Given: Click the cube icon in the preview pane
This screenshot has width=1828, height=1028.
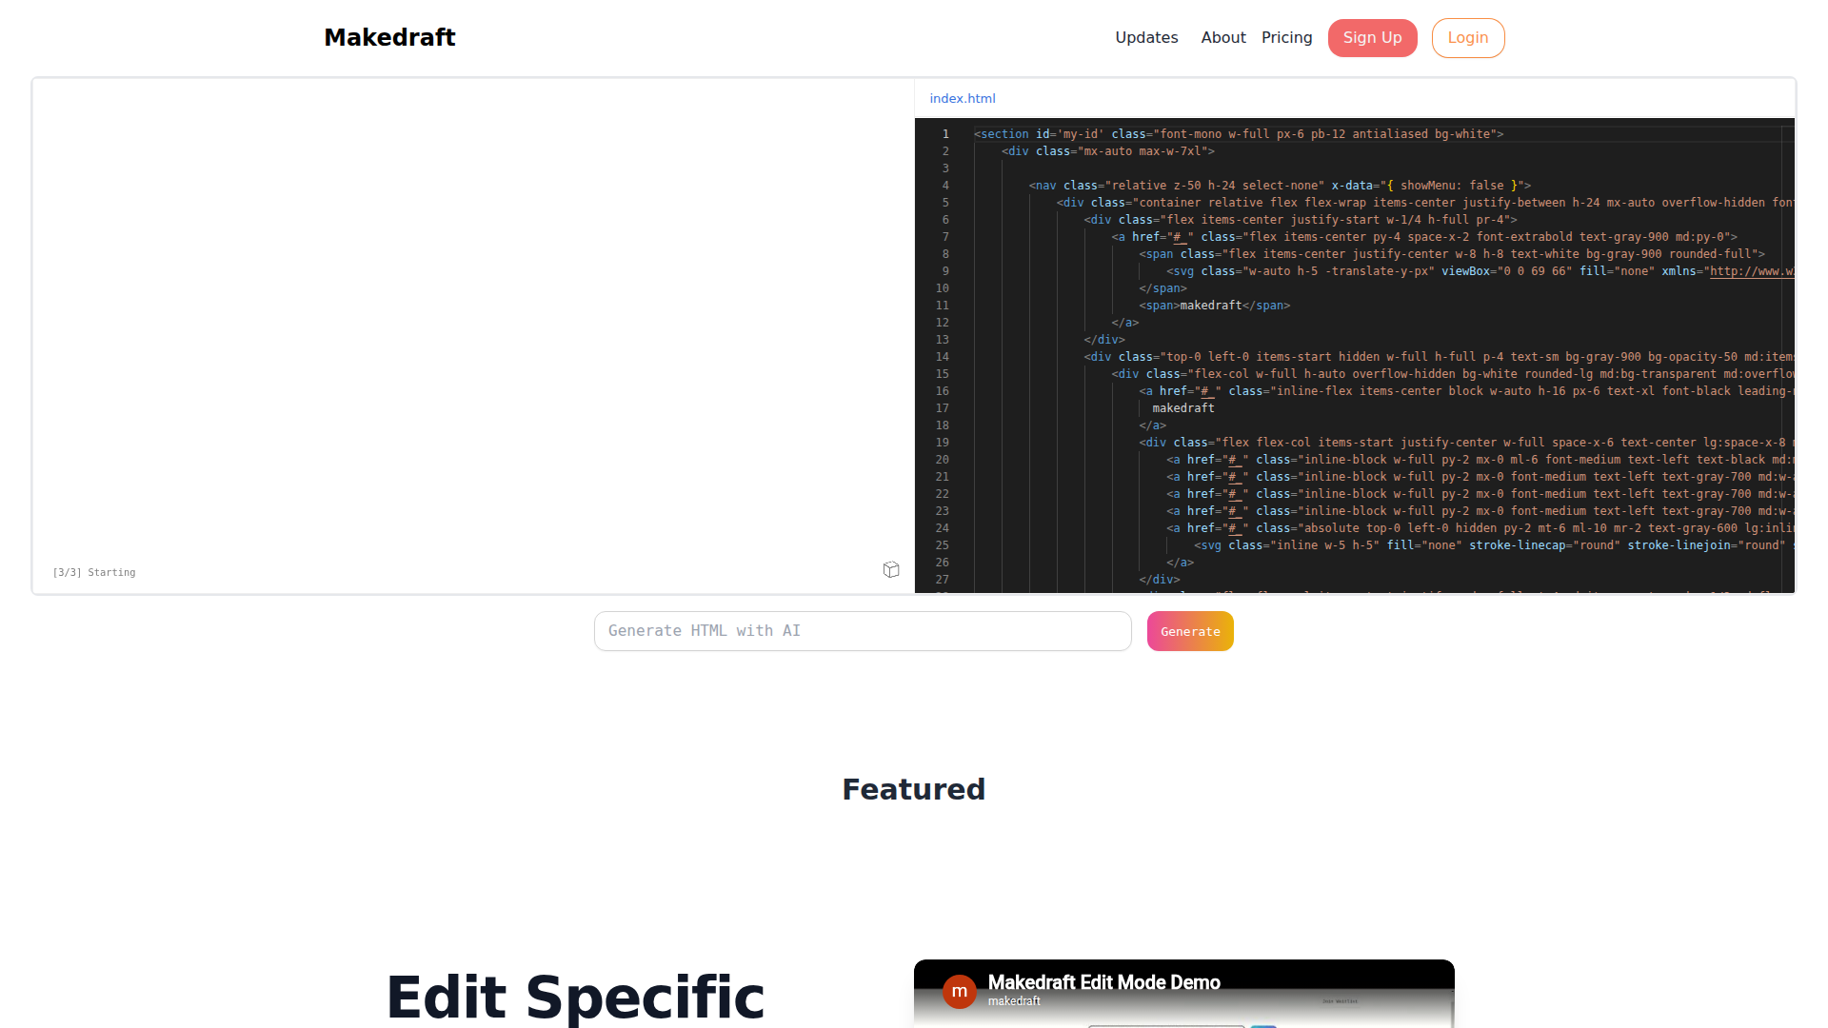Looking at the screenshot, I should (891, 569).
